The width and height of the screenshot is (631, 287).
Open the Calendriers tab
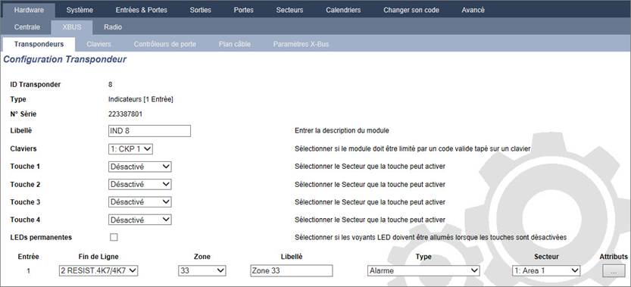pyautogui.click(x=343, y=10)
